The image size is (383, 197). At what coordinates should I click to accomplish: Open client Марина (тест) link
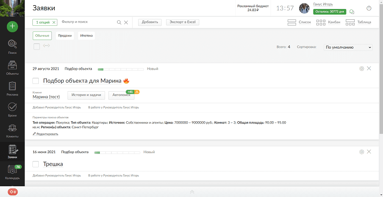(x=46, y=97)
